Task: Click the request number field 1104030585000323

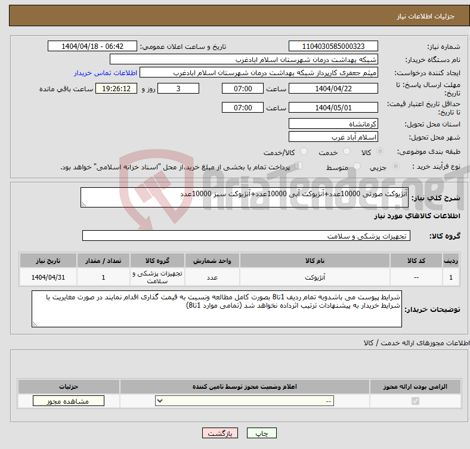Action: (x=333, y=46)
